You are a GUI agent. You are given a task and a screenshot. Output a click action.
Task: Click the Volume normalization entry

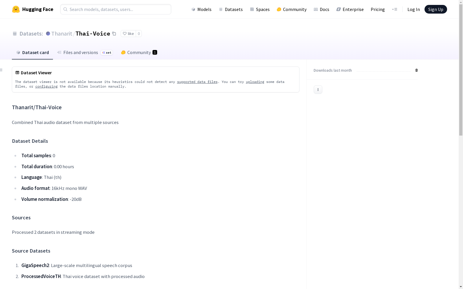tap(52, 199)
